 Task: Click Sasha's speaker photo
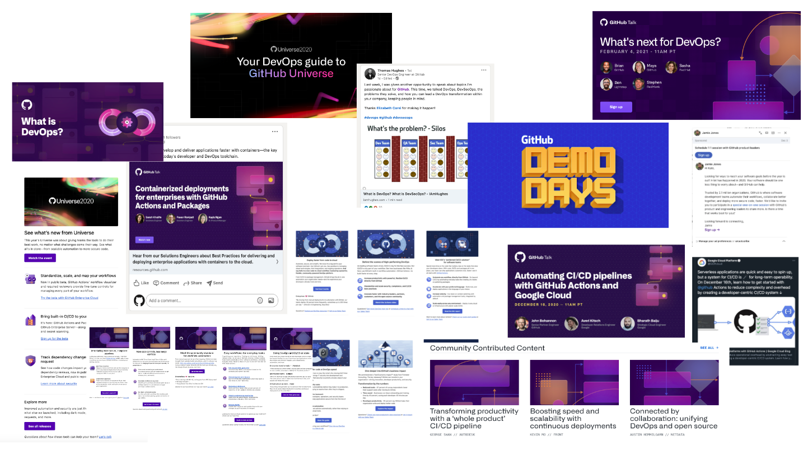[x=671, y=67]
